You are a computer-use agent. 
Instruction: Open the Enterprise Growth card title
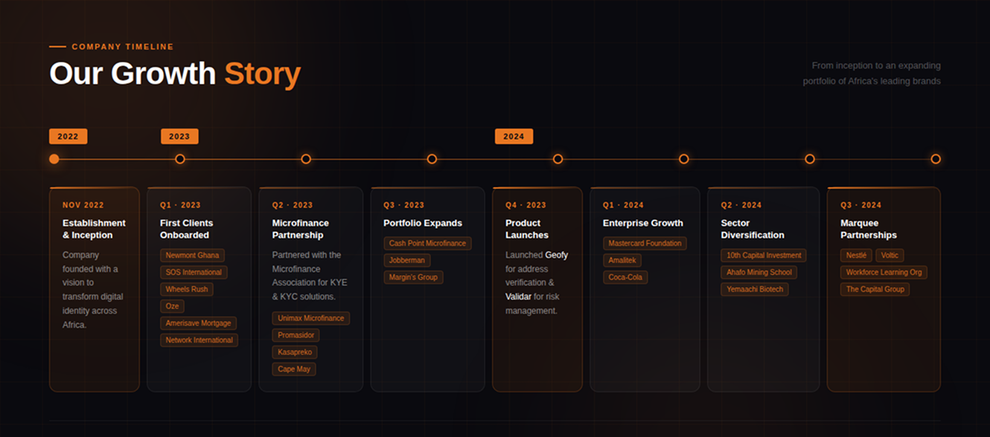coord(643,223)
